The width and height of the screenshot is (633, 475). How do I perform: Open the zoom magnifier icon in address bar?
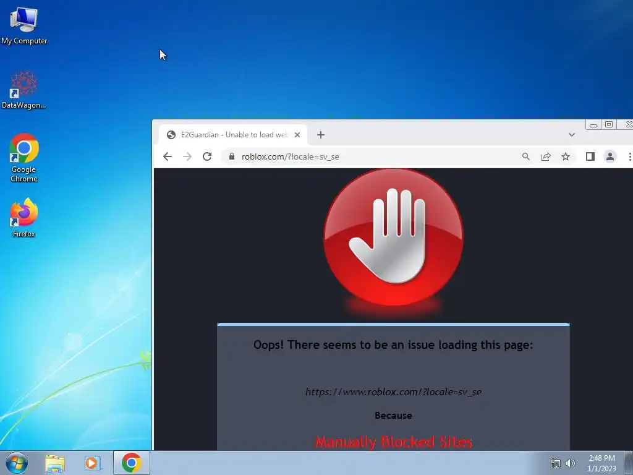point(525,156)
